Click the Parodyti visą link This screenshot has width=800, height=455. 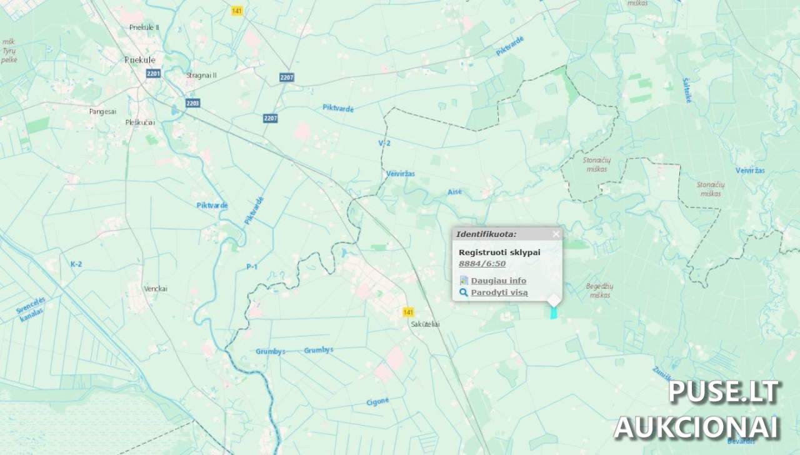499,292
